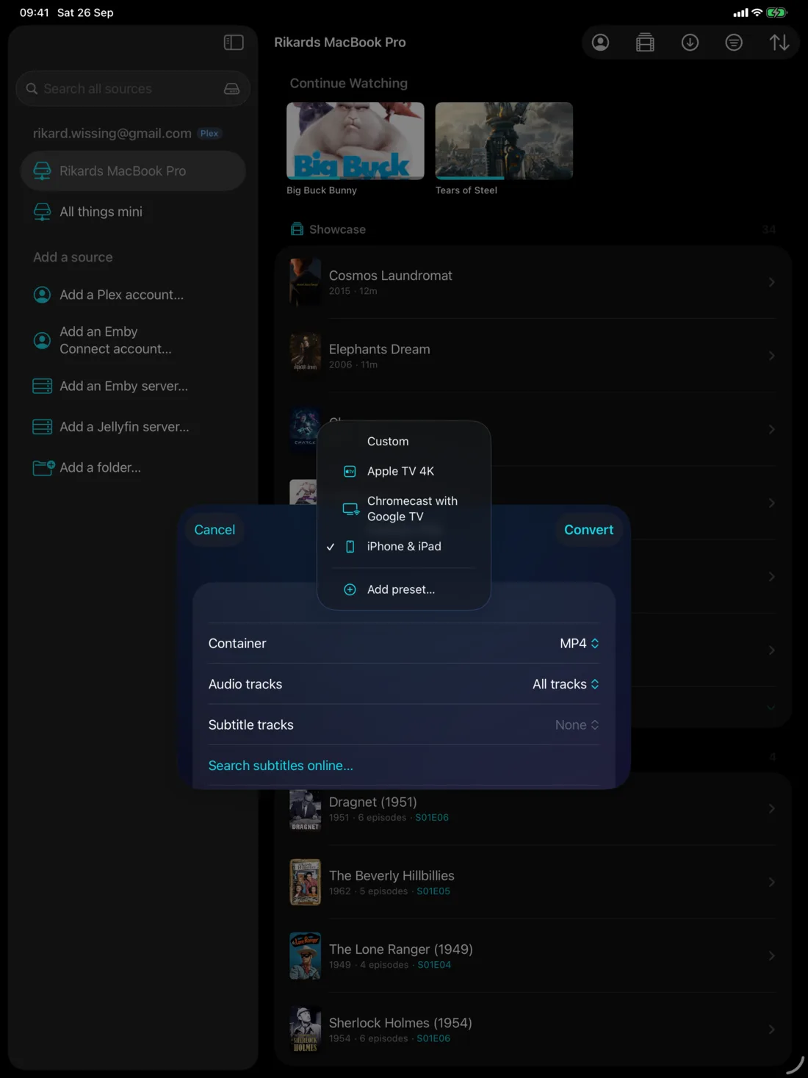Choose Chromecast with Google TV preset
The image size is (808, 1078).
pos(404,509)
